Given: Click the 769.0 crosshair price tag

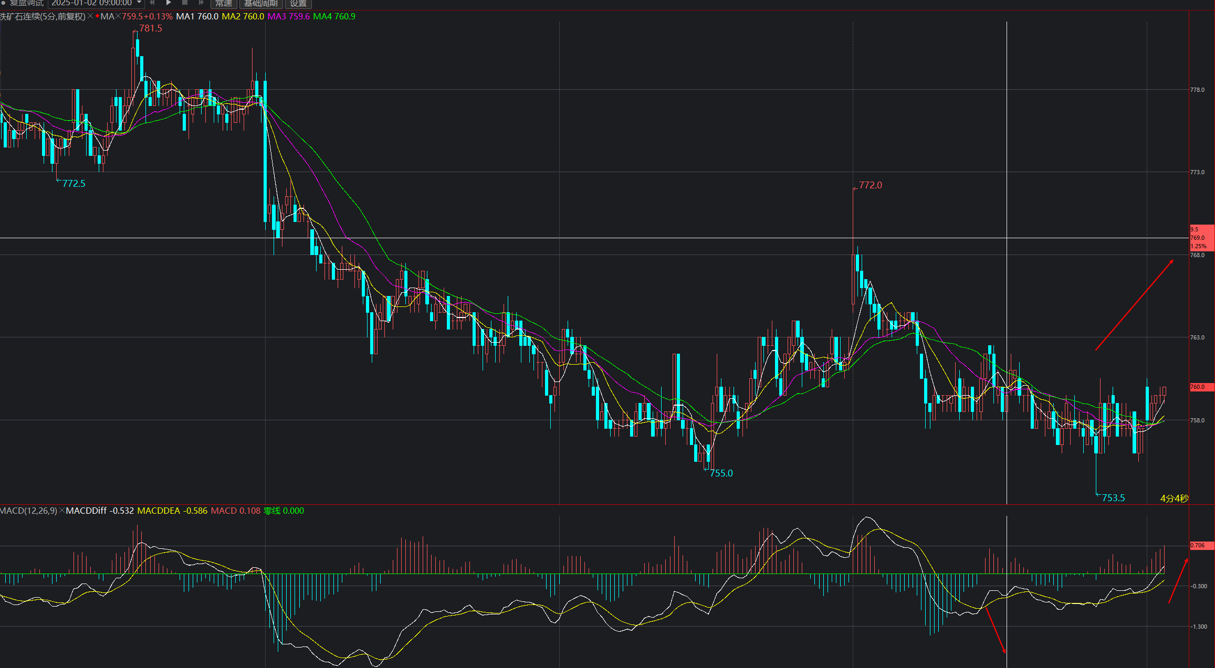Looking at the screenshot, I should tap(1202, 238).
